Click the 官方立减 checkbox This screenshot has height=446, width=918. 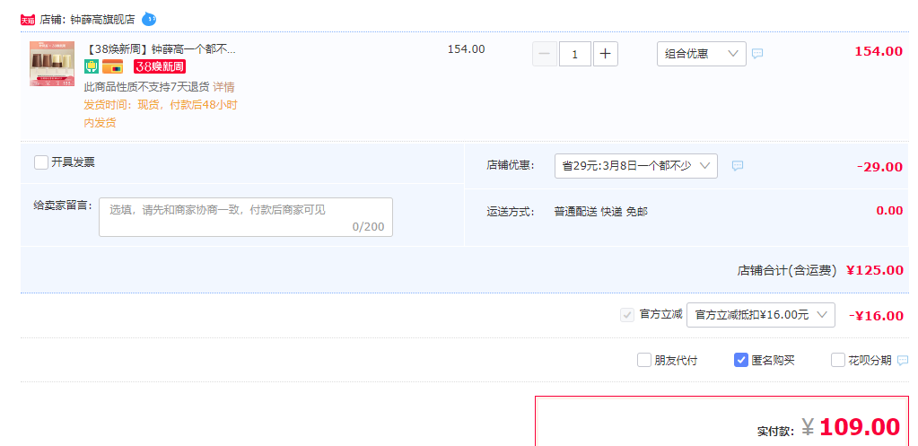point(627,315)
